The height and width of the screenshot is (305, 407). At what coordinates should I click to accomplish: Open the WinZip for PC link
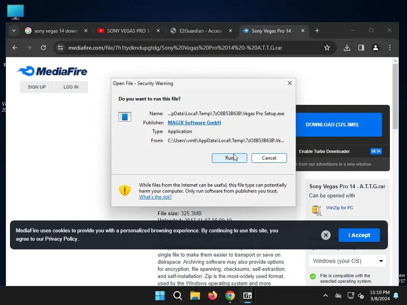pos(339,208)
